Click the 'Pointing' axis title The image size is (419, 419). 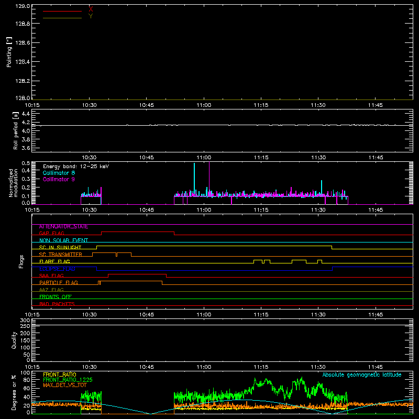click(x=9, y=52)
